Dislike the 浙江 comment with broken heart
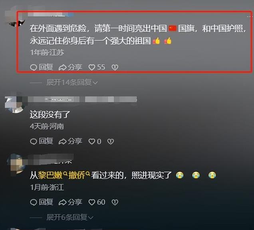 (x=115, y=202)
